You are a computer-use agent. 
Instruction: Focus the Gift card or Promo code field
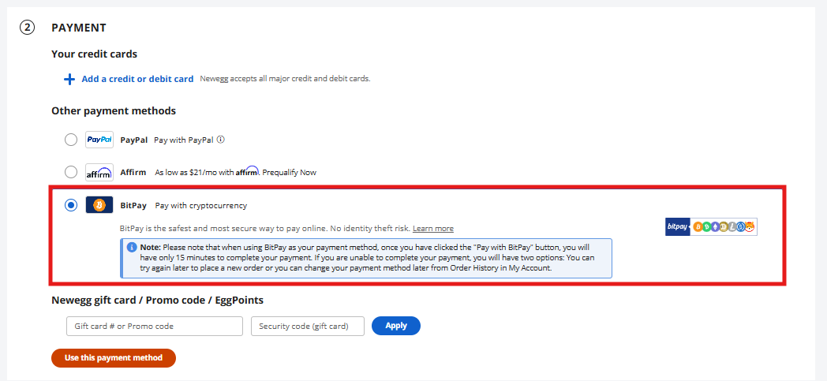click(x=155, y=326)
